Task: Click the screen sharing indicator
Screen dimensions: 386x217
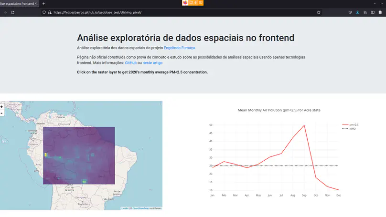Action: click(201, 2)
